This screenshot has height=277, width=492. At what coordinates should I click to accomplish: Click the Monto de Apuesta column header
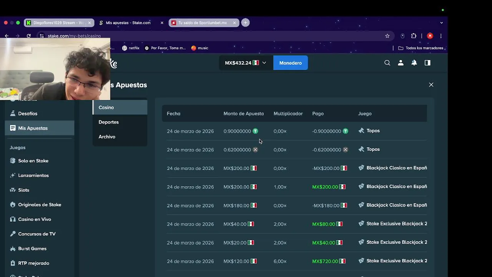click(x=244, y=113)
